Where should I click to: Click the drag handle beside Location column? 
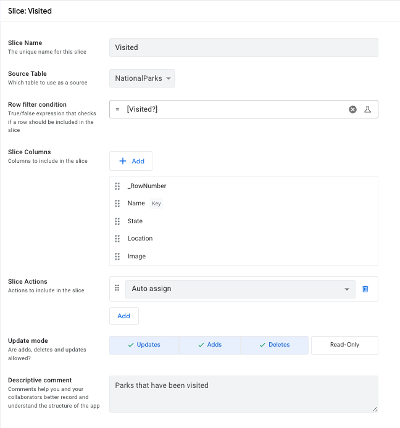[117, 239]
